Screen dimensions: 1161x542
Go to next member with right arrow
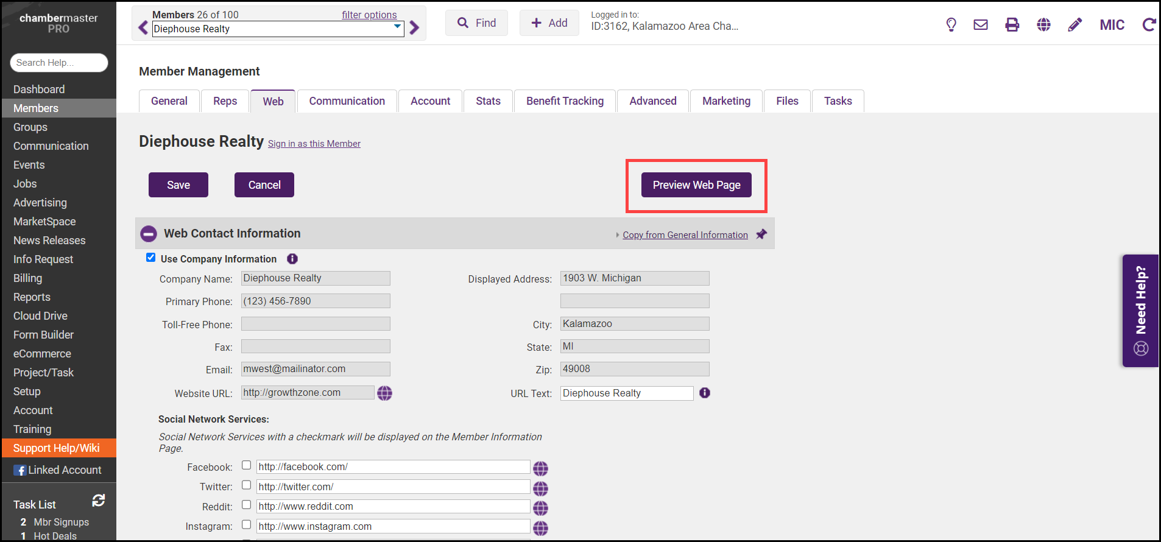(x=415, y=27)
